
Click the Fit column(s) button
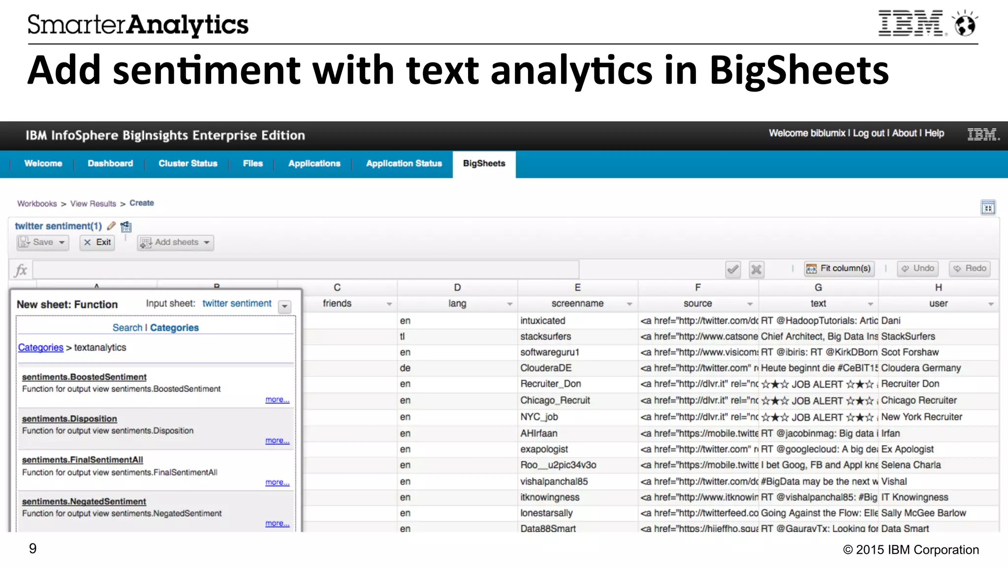[x=839, y=268]
